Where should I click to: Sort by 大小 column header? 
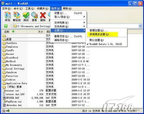tap(36, 32)
